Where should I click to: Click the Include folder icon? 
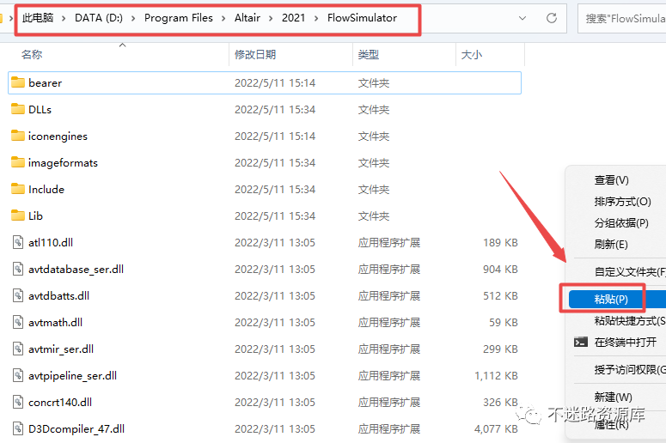click(18, 189)
